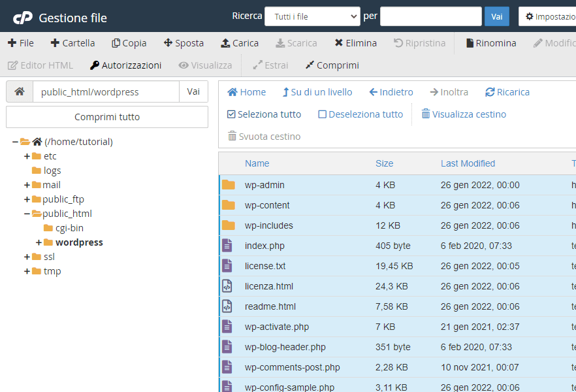576x392 pixels.
Task: Click Deseleziona tutto checkbox
Action: point(360,114)
